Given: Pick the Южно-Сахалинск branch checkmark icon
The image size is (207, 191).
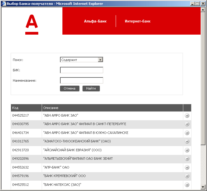Looking at the screenshot, I should [x=187, y=133].
